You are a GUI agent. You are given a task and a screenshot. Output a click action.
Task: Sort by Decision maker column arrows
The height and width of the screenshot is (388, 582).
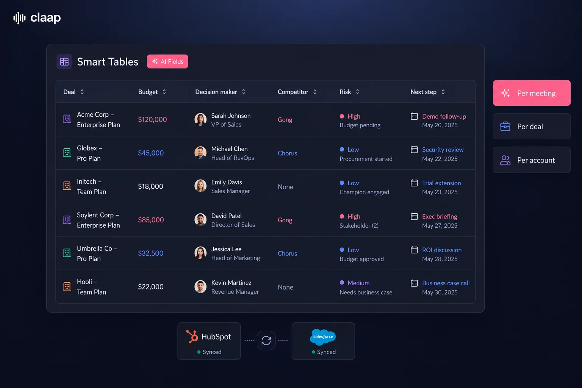tap(244, 92)
